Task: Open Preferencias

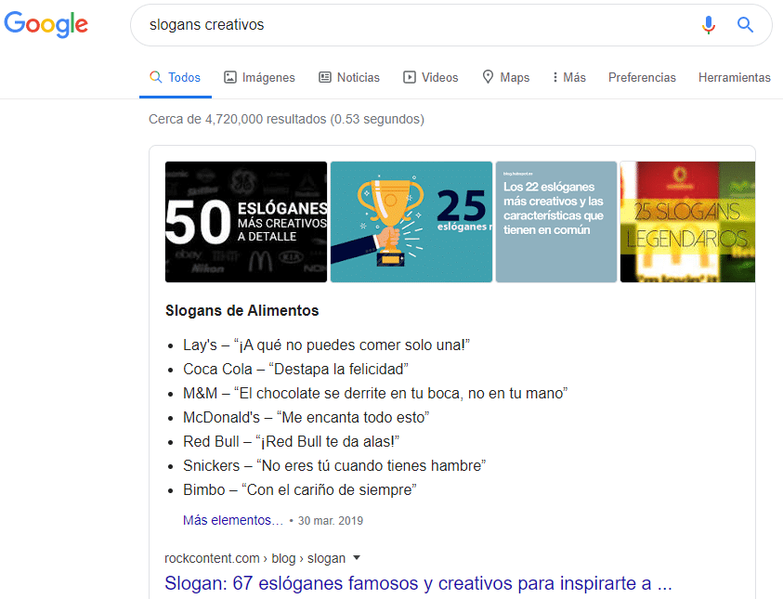Action: [642, 77]
